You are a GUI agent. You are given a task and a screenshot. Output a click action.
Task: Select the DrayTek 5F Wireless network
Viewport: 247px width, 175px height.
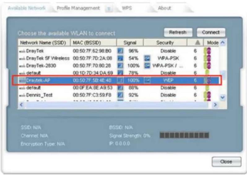click(x=119, y=58)
